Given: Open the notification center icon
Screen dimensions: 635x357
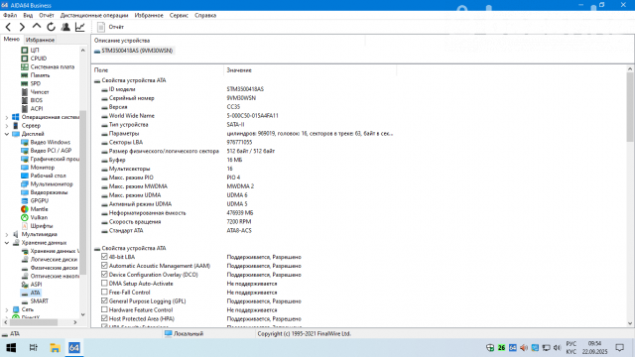Looking at the screenshot, I should (x=619, y=348).
